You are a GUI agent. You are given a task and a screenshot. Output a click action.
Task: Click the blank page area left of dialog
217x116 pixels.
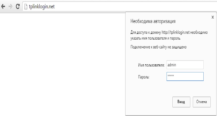(x=63, y=63)
